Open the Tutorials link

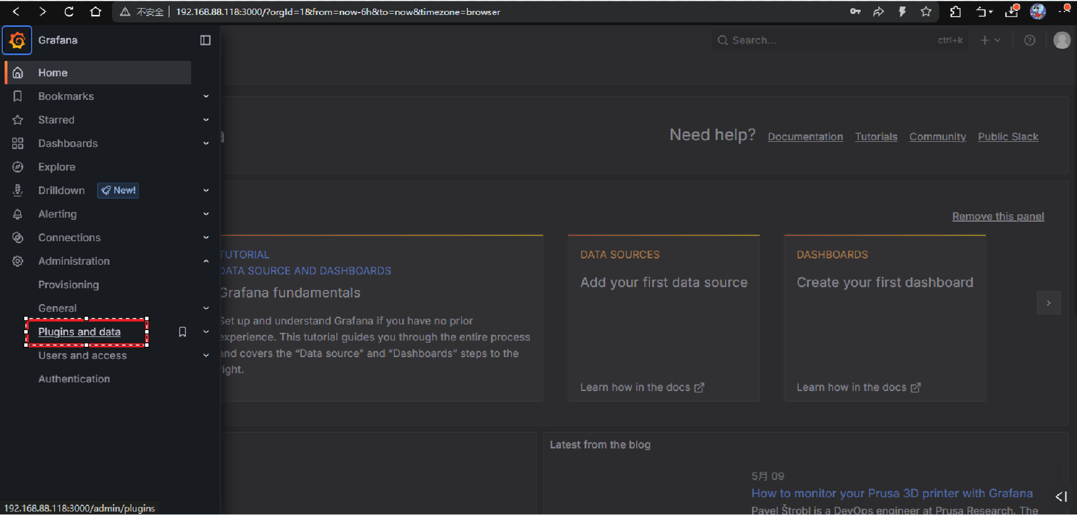(876, 137)
